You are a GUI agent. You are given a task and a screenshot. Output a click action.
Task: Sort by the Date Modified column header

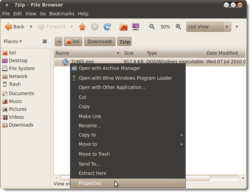tap(225, 53)
